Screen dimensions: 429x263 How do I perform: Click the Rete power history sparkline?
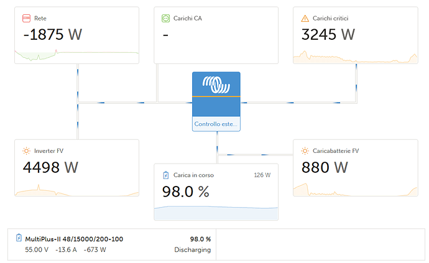[76, 55]
